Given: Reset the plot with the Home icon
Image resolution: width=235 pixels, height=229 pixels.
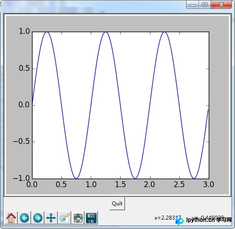Looking at the screenshot, I should point(11,218).
